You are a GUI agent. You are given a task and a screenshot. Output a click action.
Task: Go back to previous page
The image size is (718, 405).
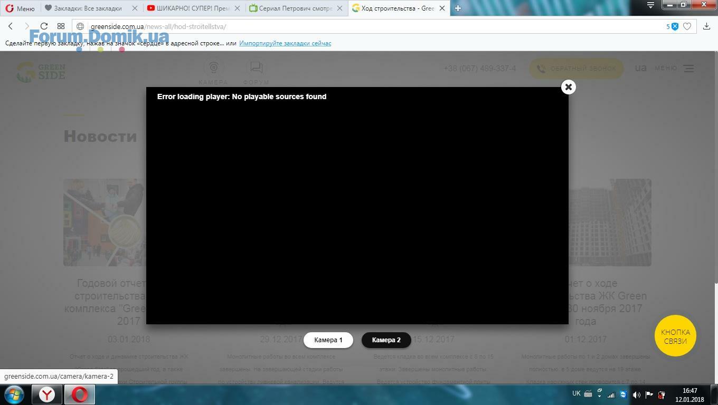pos(11,26)
